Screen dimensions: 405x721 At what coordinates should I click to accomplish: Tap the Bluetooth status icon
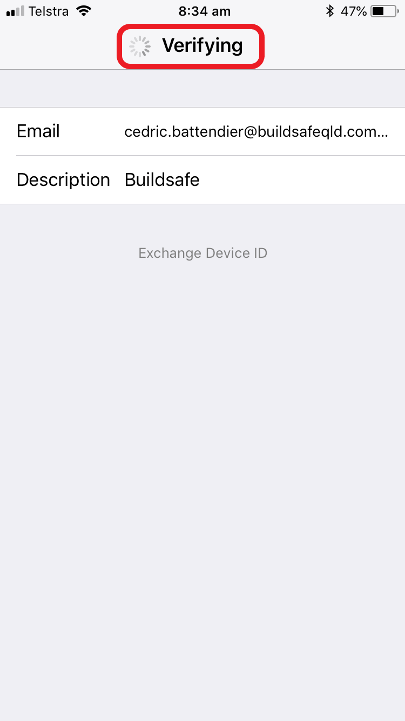pyautogui.click(x=329, y=11)
